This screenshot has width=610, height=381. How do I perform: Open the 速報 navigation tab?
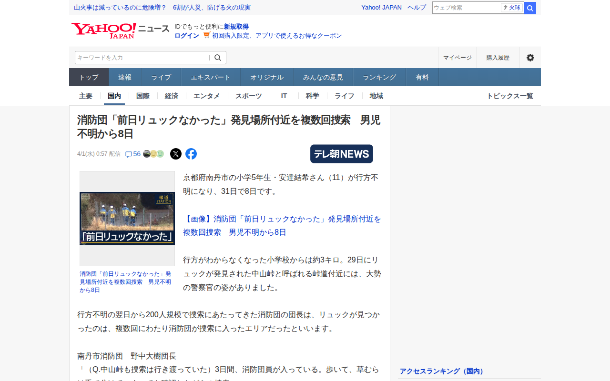click(x=125, y=77)
